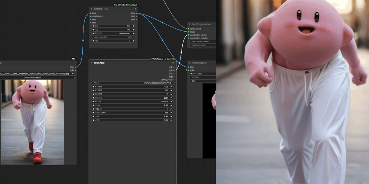Viewport: 369px width, 184px height.
Task: Open the .jpeg image file selector dropdown
Action: coord(37,74)
